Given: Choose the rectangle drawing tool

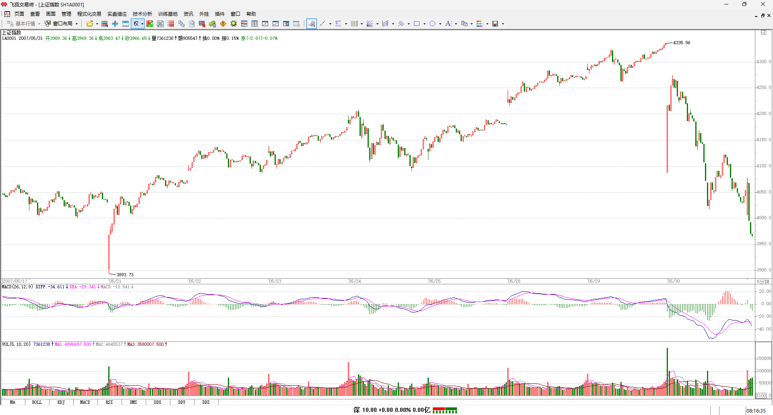Looking at the screenshot, I should pyautogui.click(x=417, y=24).
